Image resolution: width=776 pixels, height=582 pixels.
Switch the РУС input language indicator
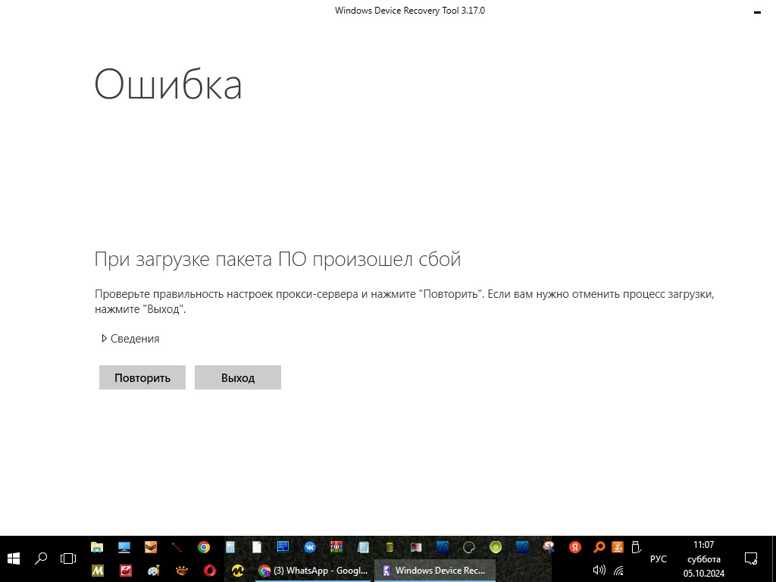point(659,559)
